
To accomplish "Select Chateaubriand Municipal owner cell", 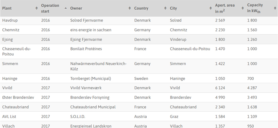I will click(x=93, y=107).
